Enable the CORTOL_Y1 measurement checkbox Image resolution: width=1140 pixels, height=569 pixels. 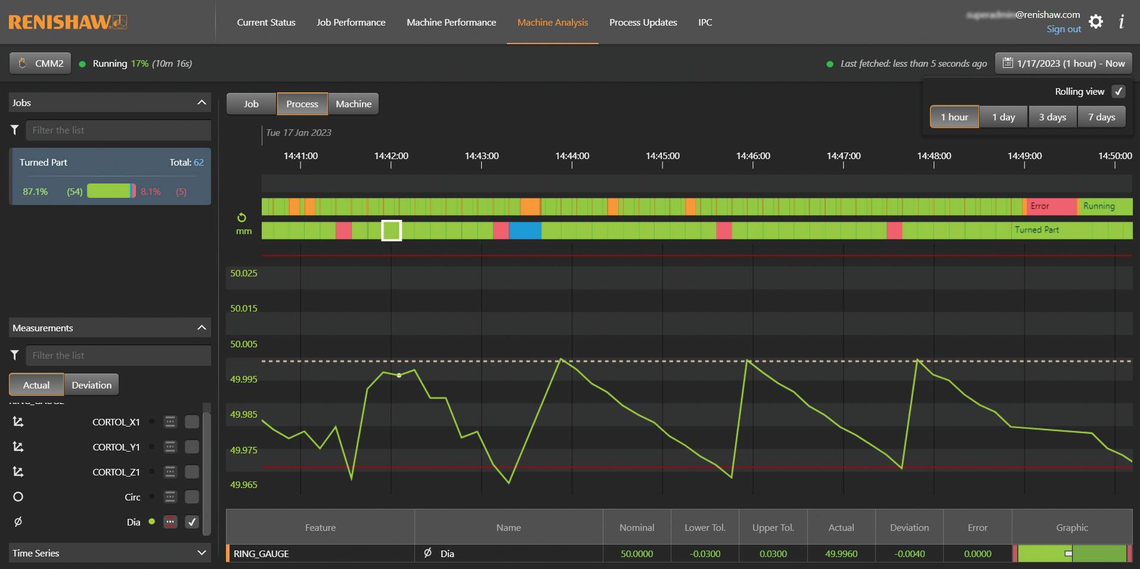click(192, 447)
